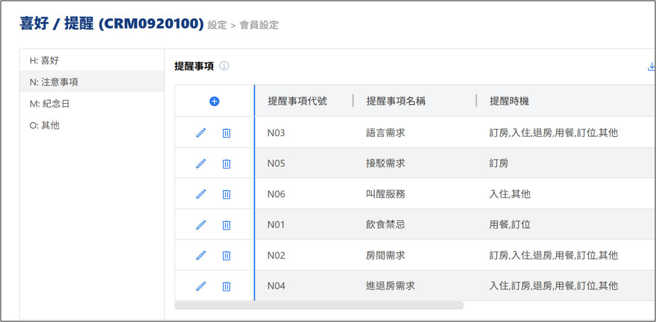Screen dimensions: 656x322
Task: Open O: 其他 category
Action: coord(44,125)
